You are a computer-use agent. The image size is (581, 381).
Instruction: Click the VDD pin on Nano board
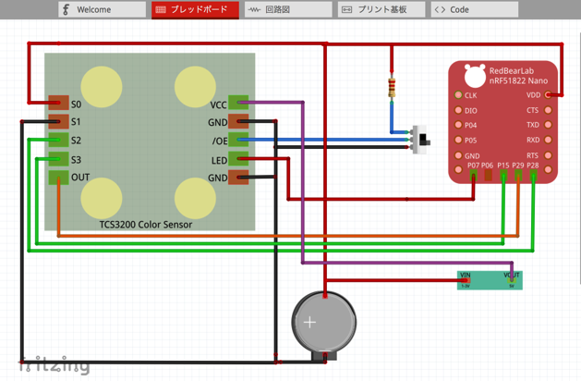pyautogui.click(x=548, y=95)
